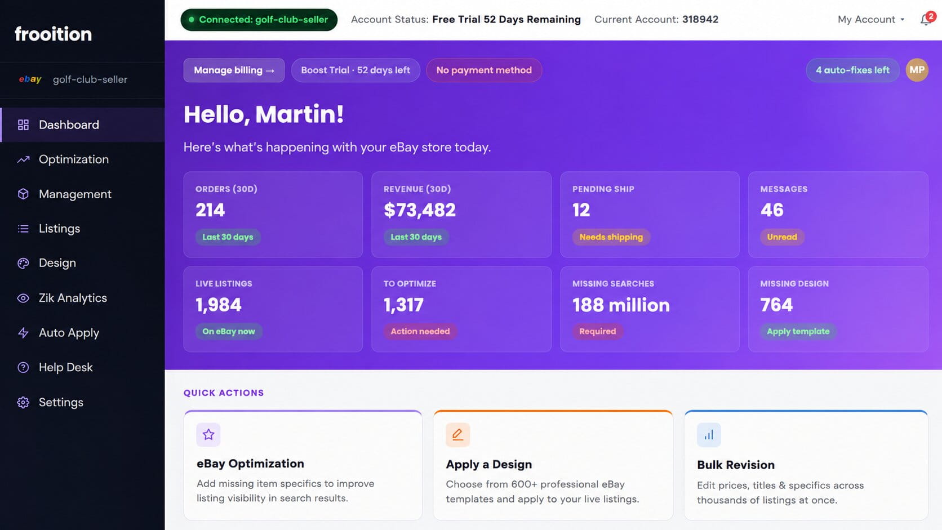Click the No payment method badge

[x=484, y=70]
